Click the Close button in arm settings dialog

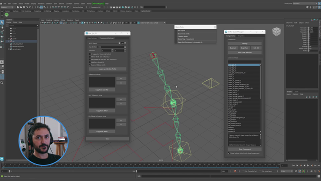click(x=107, y=139)
